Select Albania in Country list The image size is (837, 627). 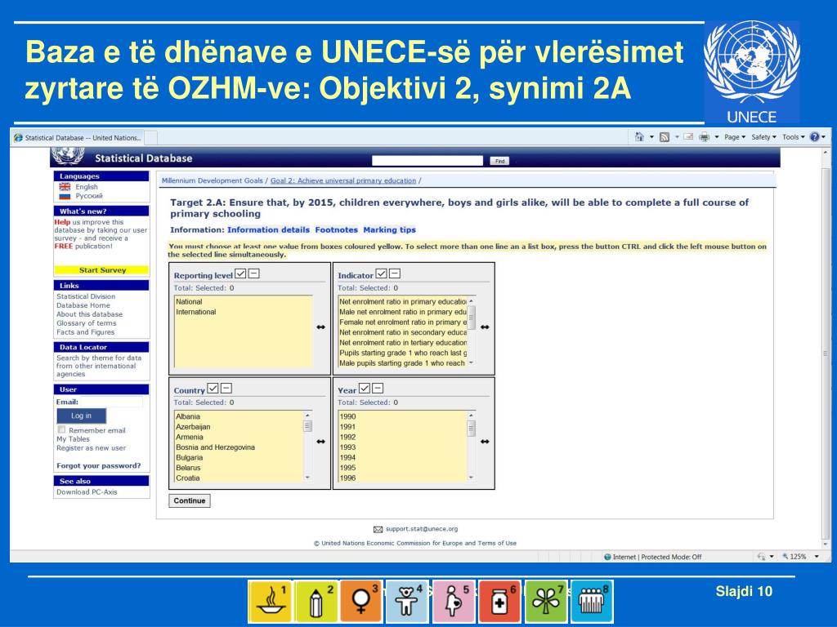[239, 416]
